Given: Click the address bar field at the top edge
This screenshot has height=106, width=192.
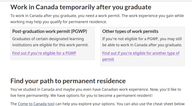Looking at the screenshot, I should pos(99,0).
